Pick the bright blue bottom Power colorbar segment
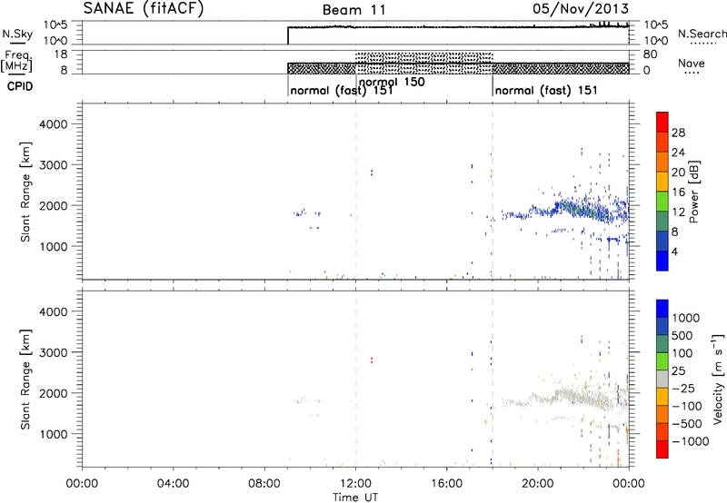This screenshot has height=503, width=727. click(x=662, y=261)
